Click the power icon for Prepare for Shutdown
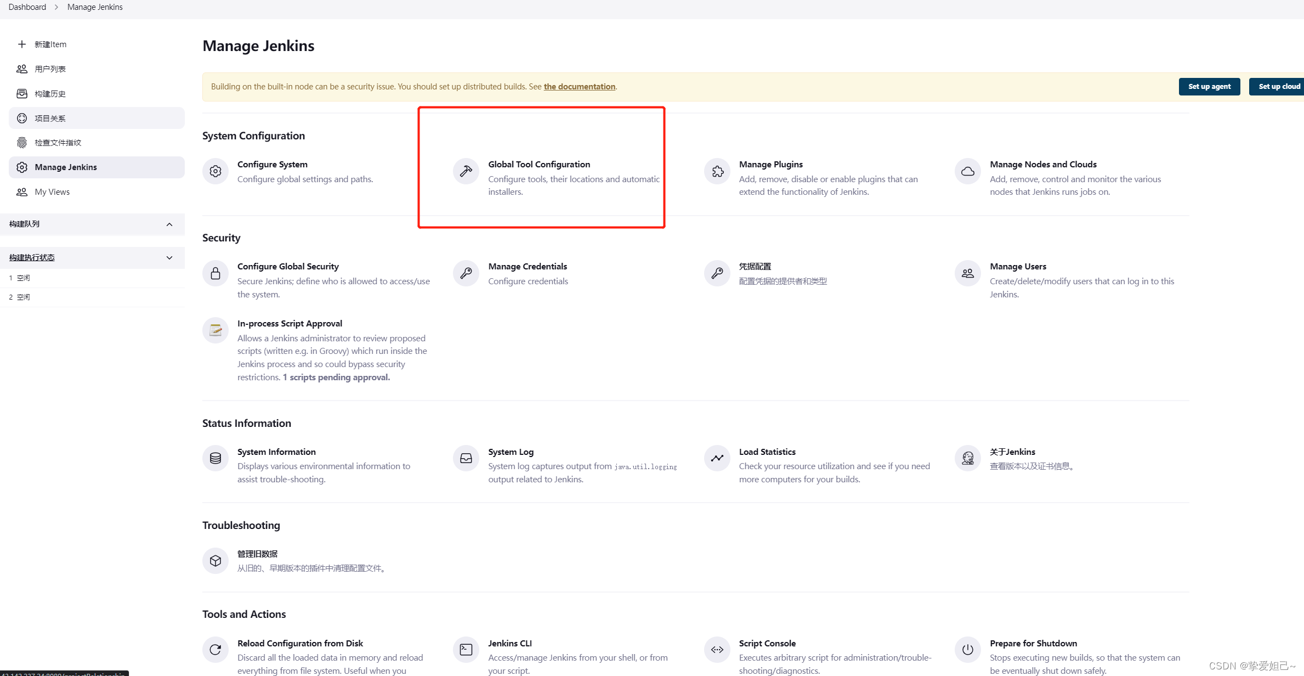1304x676 pixels. click(x=968, y=650)
